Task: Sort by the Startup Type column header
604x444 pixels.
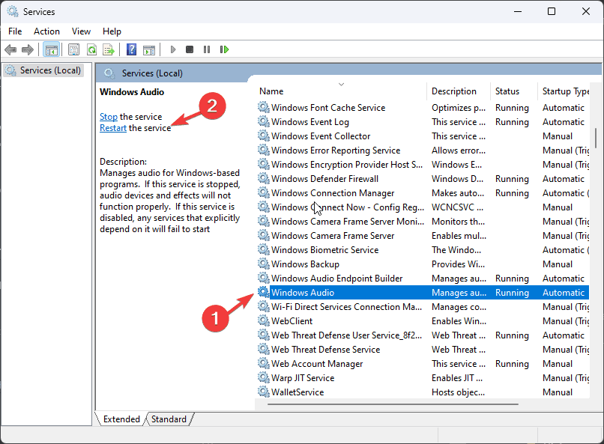Action: tap(564, 91)
